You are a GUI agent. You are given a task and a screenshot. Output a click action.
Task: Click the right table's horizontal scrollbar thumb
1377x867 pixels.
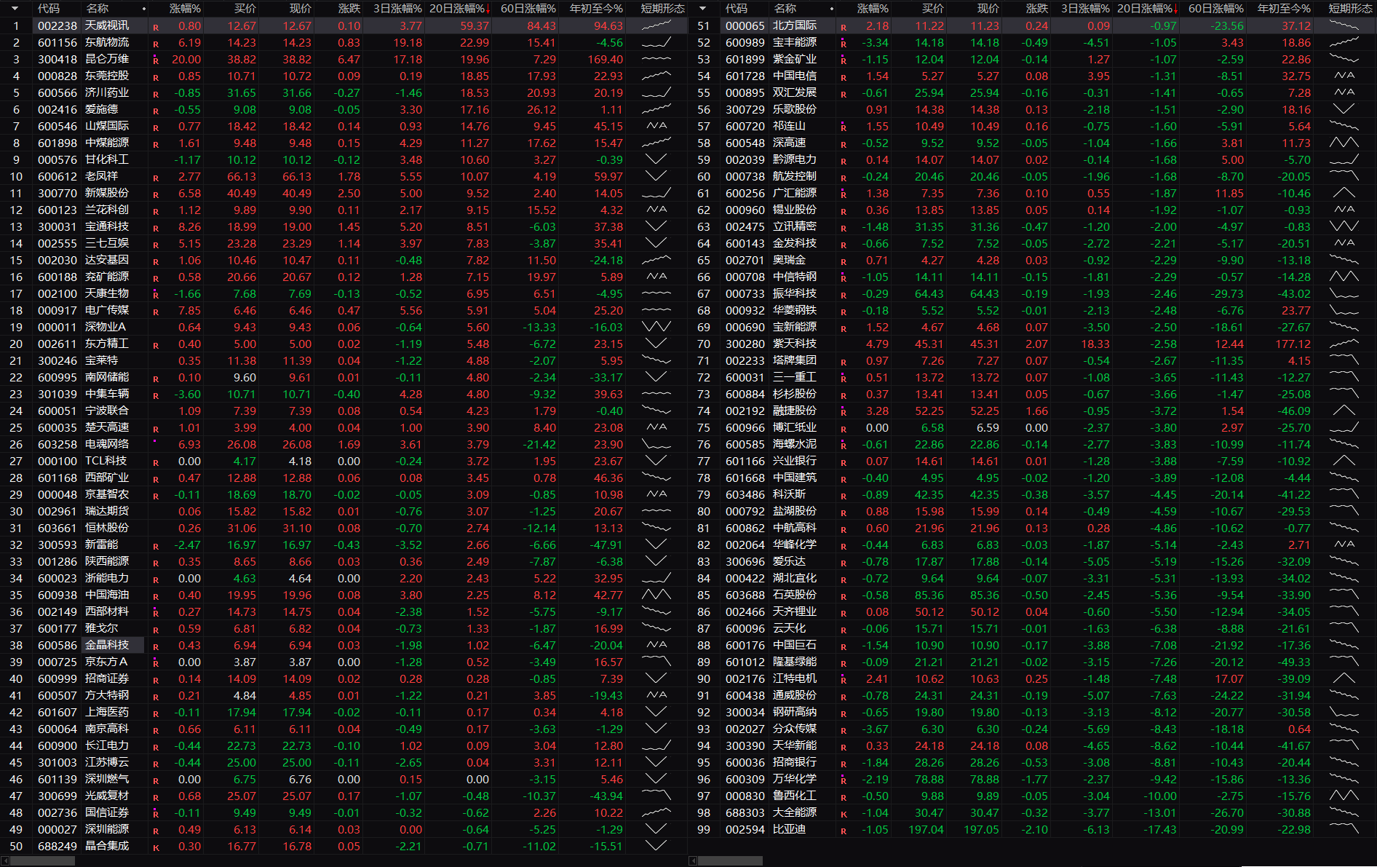point(730,860)
